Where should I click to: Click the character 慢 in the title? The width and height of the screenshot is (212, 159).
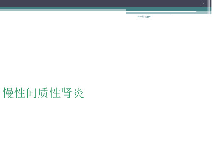(x=8, y=93)
